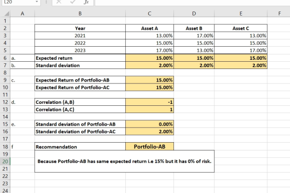290x193 pixels.
Task: Click 'Standard deviation of Portfolio-AB' label
Action: [x=80, y=124]
